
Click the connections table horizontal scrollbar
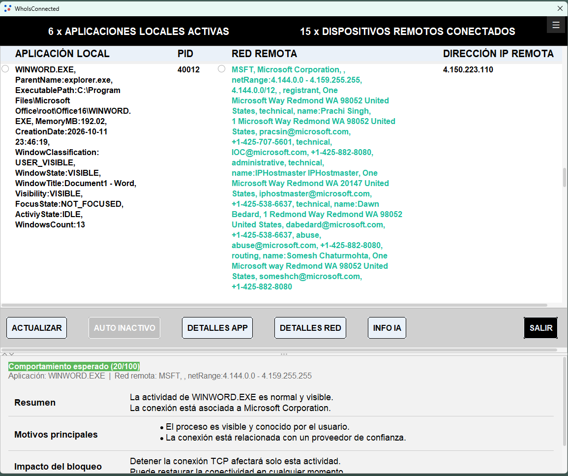[x=274, y=305]
